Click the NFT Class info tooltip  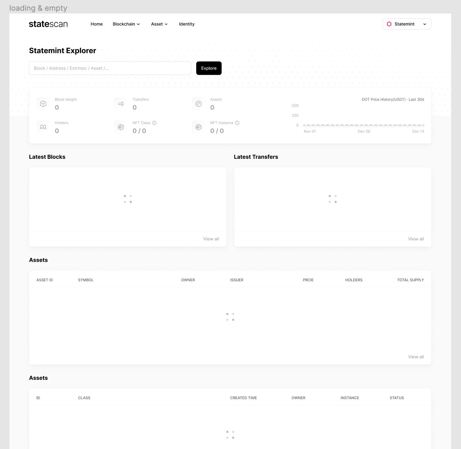154,123
